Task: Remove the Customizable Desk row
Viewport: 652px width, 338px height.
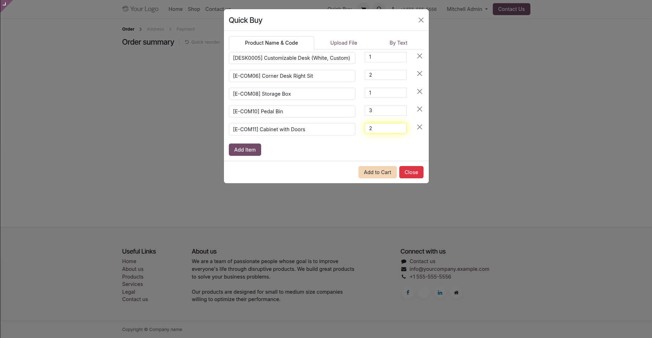Action: click(419, 56)
